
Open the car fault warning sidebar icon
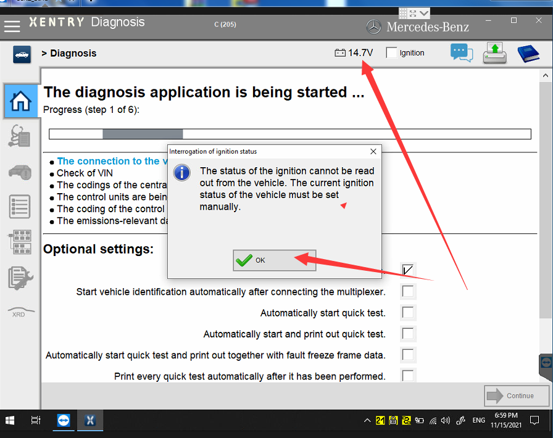pyautogui.click(x=20, y=172)
